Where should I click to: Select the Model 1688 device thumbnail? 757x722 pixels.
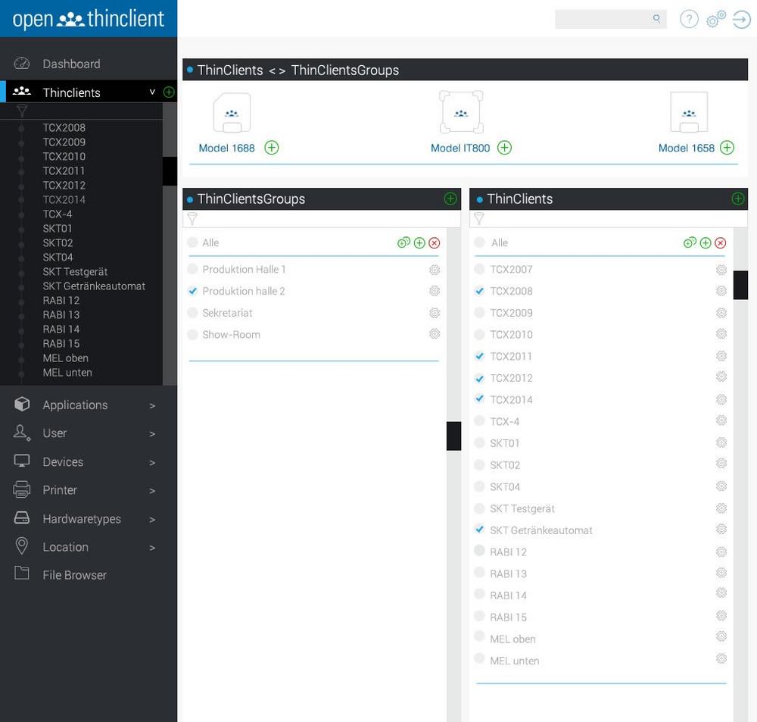point(232,113)
